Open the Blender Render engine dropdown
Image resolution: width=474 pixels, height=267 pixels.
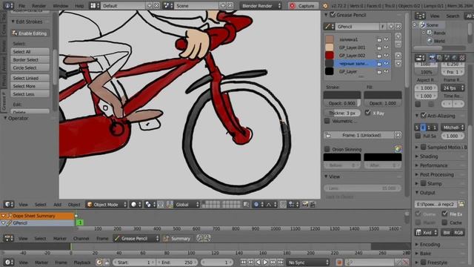tap(261, 6)
